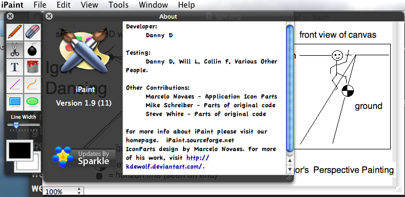
Task: Click the About scrollbar up arrow
Action: tap(290, 161)
